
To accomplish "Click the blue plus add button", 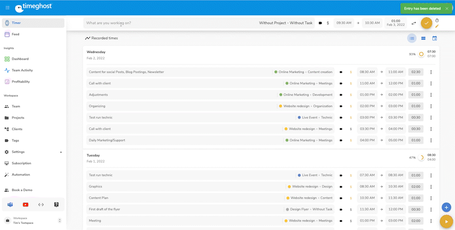I will coord(446,207).
